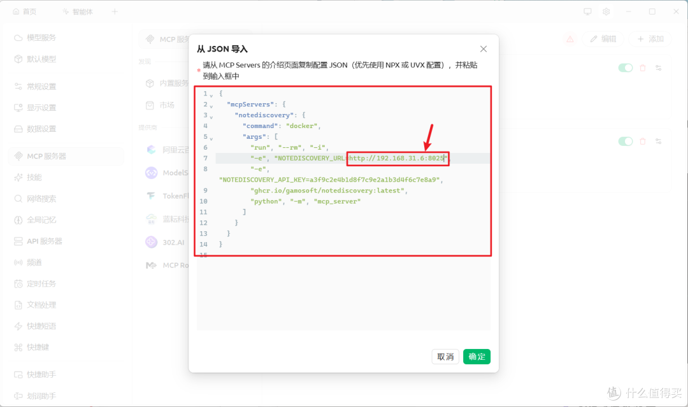Confirm the import with the green 确定 button
The height and width of the screenshot is (407, 688).
coord(477,357)
